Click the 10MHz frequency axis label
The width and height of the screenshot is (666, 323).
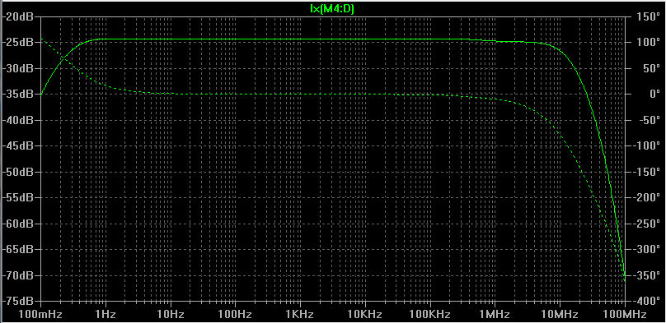click(560, 315)
